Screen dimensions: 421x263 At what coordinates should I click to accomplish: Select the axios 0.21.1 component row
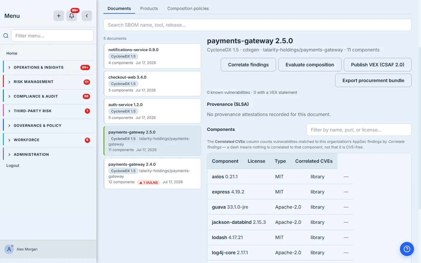point(280,177)
